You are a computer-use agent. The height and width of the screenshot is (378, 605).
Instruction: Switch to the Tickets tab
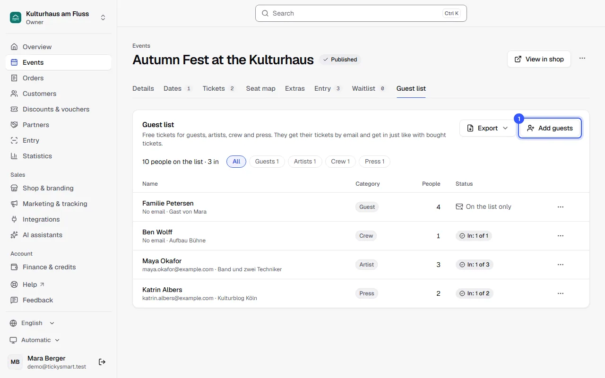(x=219, y=88)
